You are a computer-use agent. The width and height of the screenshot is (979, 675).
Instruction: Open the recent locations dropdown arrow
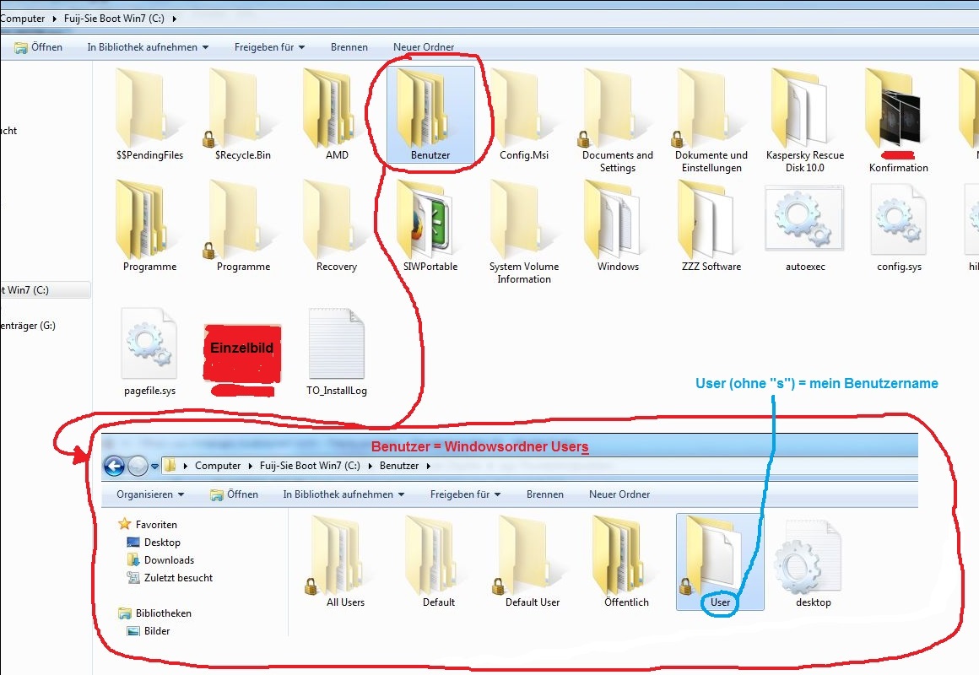point(154,467)
